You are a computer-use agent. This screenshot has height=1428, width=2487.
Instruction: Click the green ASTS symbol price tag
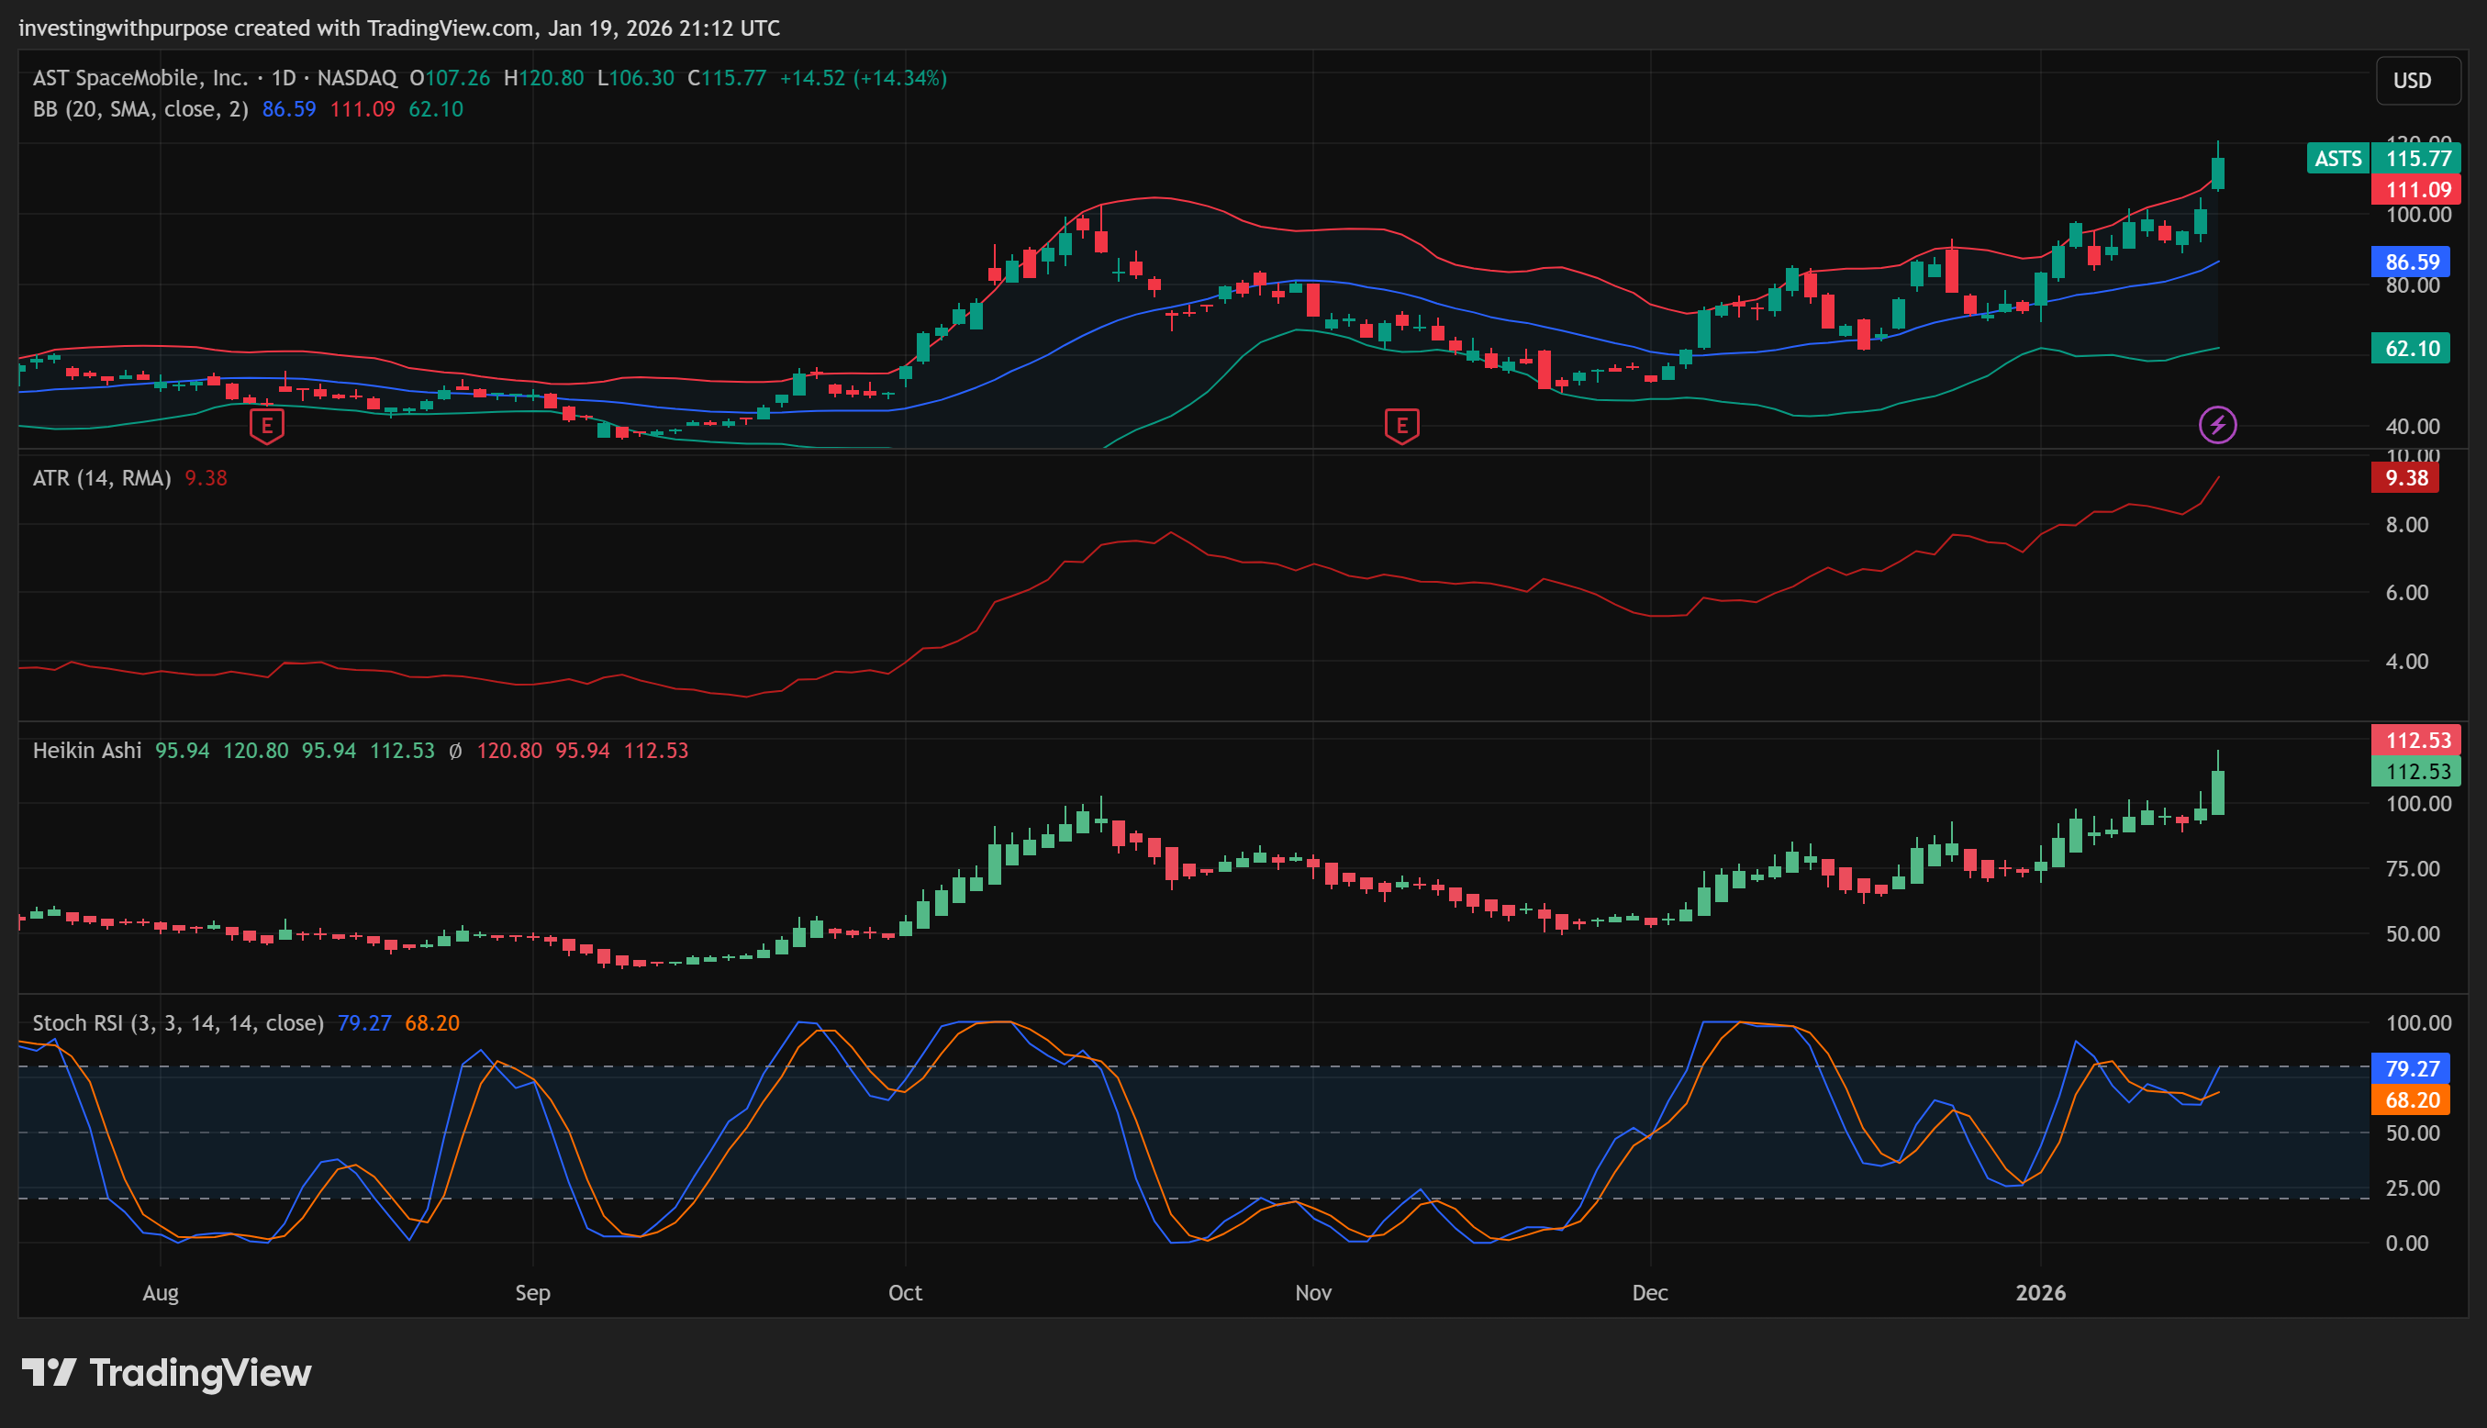(2338, 159)
